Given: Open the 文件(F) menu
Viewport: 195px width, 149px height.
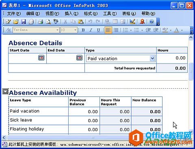Looking at the screenshot, I should pos(14,13).
